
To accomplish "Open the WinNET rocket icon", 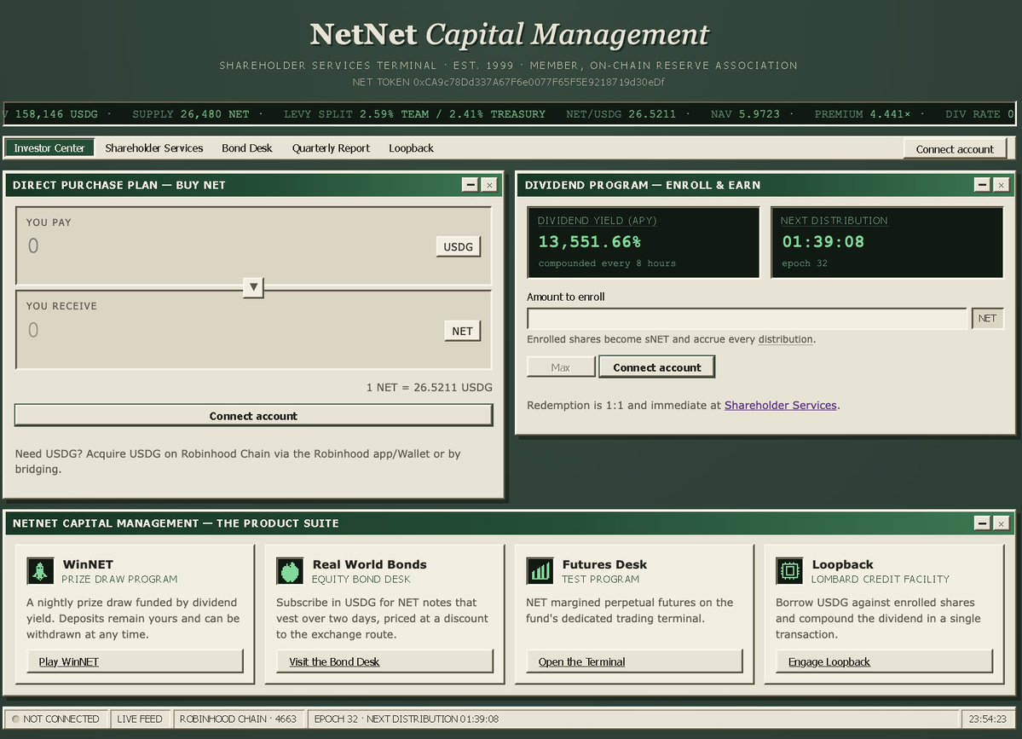I will pyautogui.click(x=40, y=571).
